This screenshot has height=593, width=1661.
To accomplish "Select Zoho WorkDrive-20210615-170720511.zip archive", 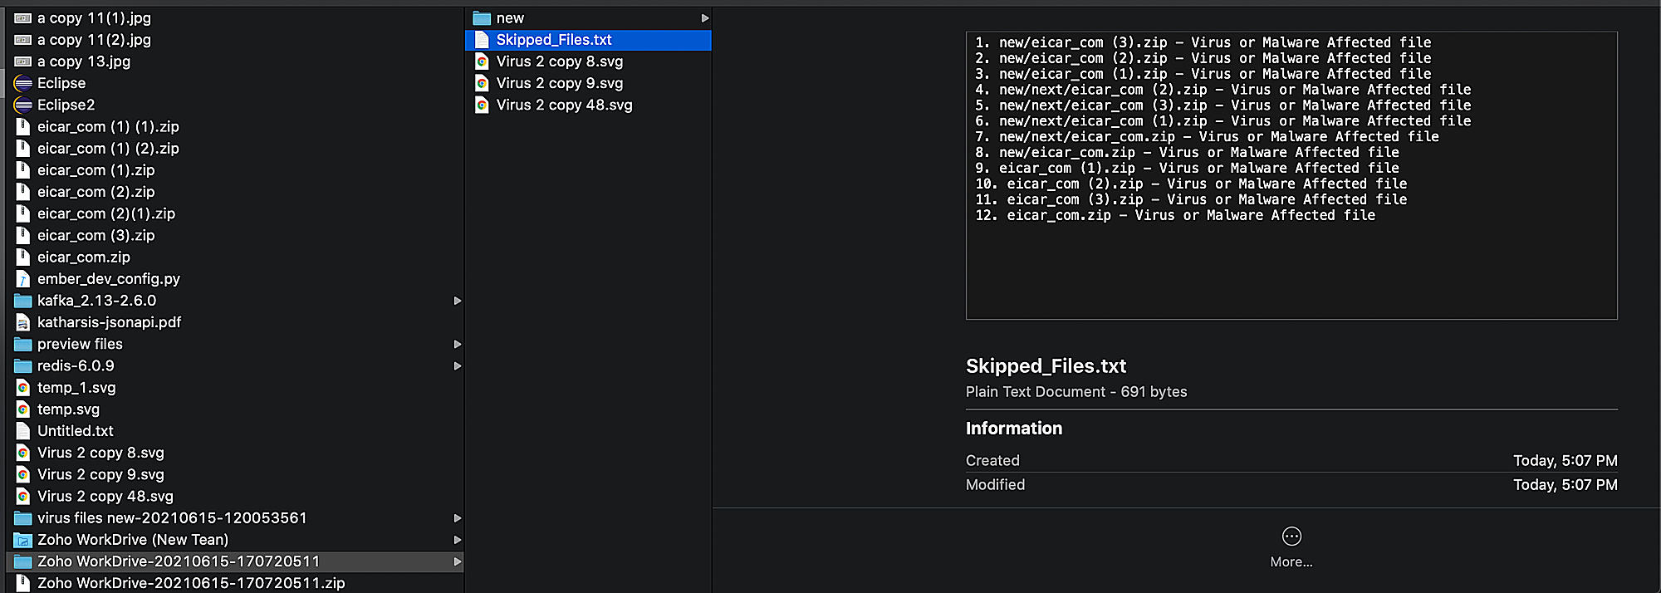I will click(191, 583).
